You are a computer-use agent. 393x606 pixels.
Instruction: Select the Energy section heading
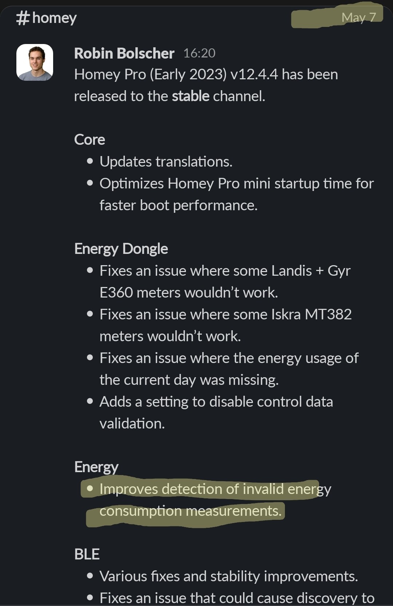[96, 467]
